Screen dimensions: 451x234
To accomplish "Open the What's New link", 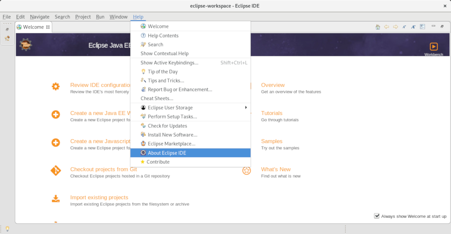I will pos(276,169).
